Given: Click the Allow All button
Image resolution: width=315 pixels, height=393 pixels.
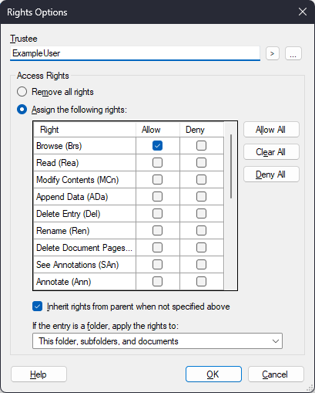Looking at the screenshot, I should click(271, 130).
